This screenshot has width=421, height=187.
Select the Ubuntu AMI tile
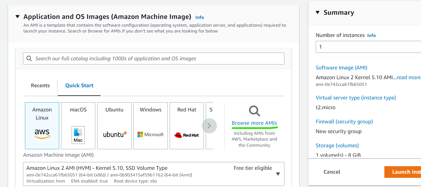coord(114,126)
